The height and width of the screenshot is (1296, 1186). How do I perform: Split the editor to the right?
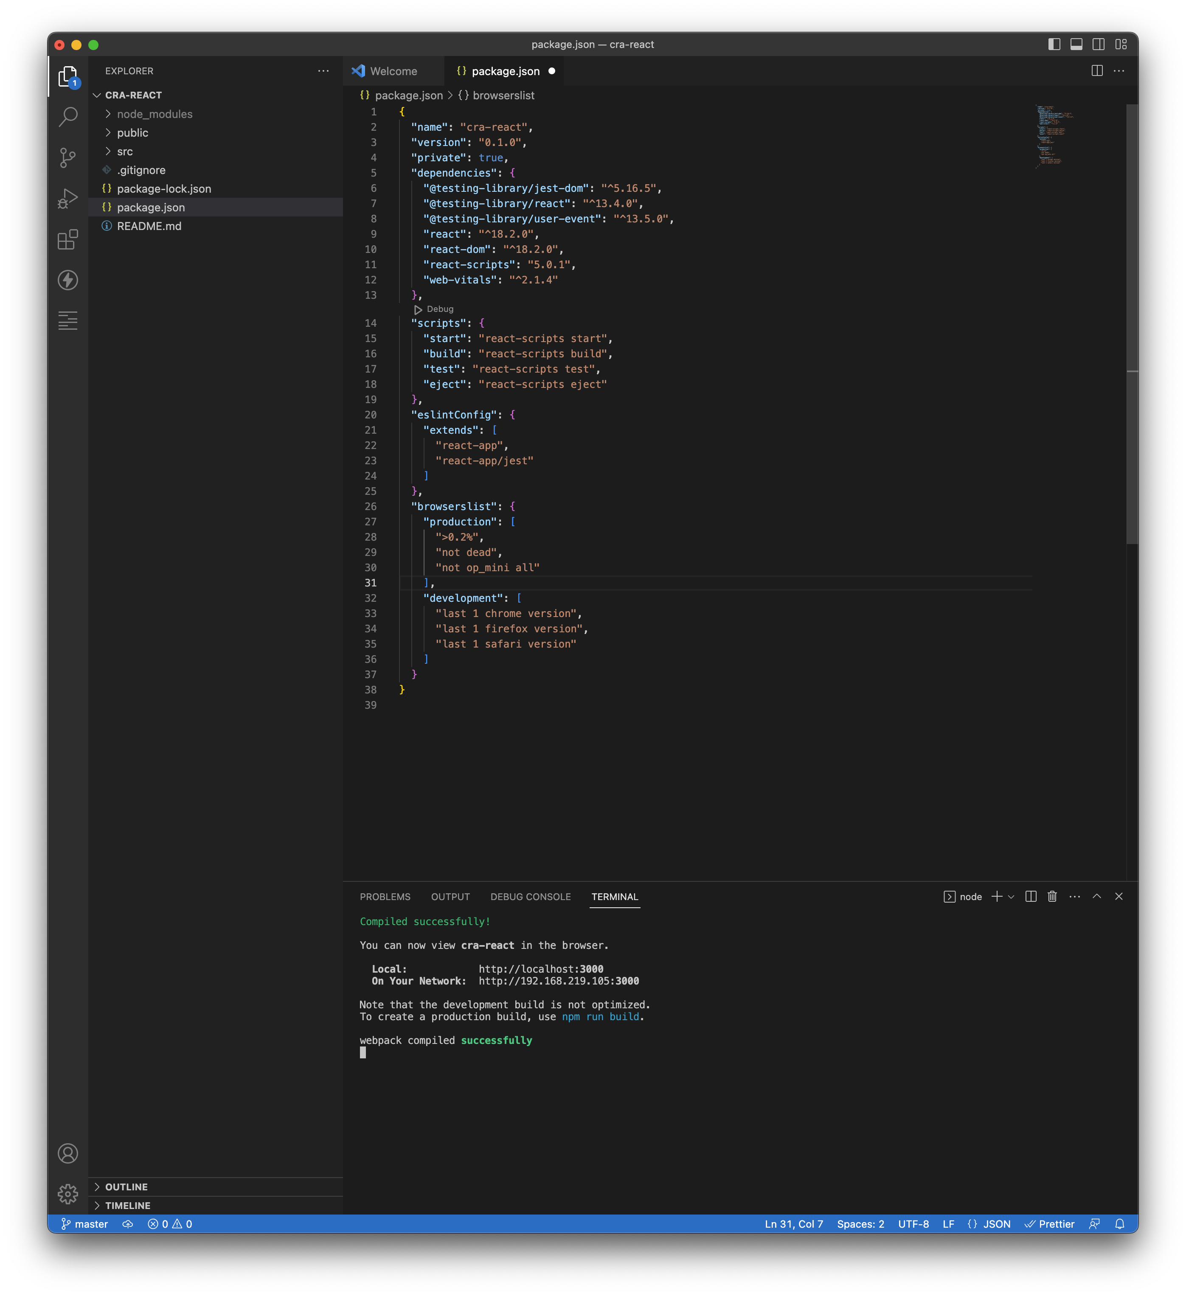click(x=1097, y=71)
